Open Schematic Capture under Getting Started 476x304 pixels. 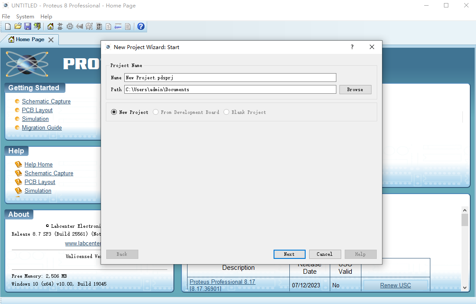(x=46, y=102)
